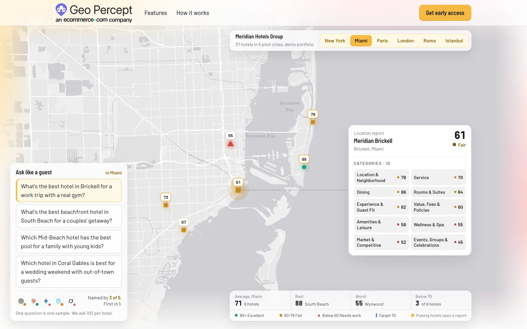Select the Miami city tab
The image size is (527, 329).
[x=361, y=41]
